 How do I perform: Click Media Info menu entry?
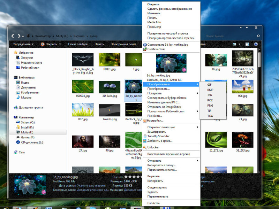(x=171, y=22)
